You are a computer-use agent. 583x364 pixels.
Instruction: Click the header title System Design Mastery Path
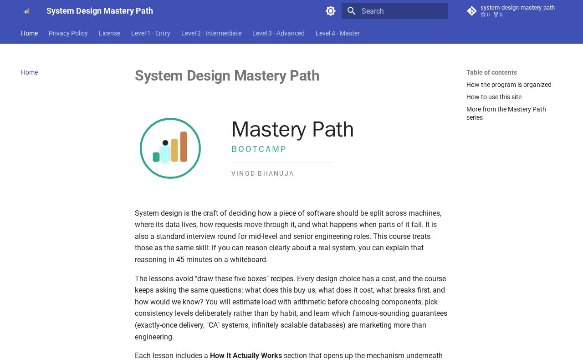pos(100,11)
